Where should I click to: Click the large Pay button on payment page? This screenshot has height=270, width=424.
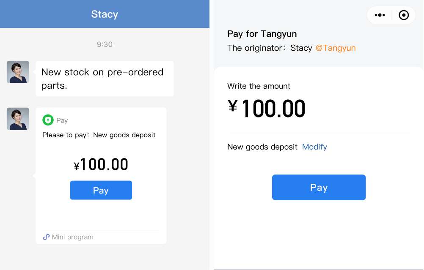tap(319, 187)
